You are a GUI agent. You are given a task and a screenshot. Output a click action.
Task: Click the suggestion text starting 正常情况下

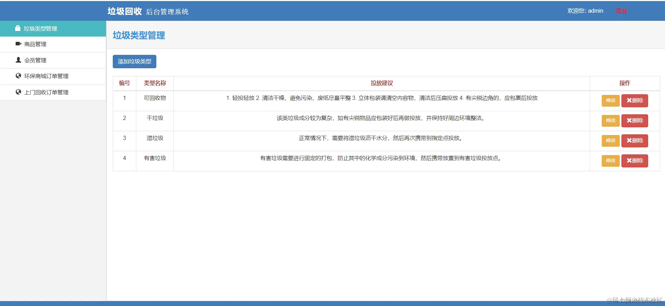coord(382,138)
